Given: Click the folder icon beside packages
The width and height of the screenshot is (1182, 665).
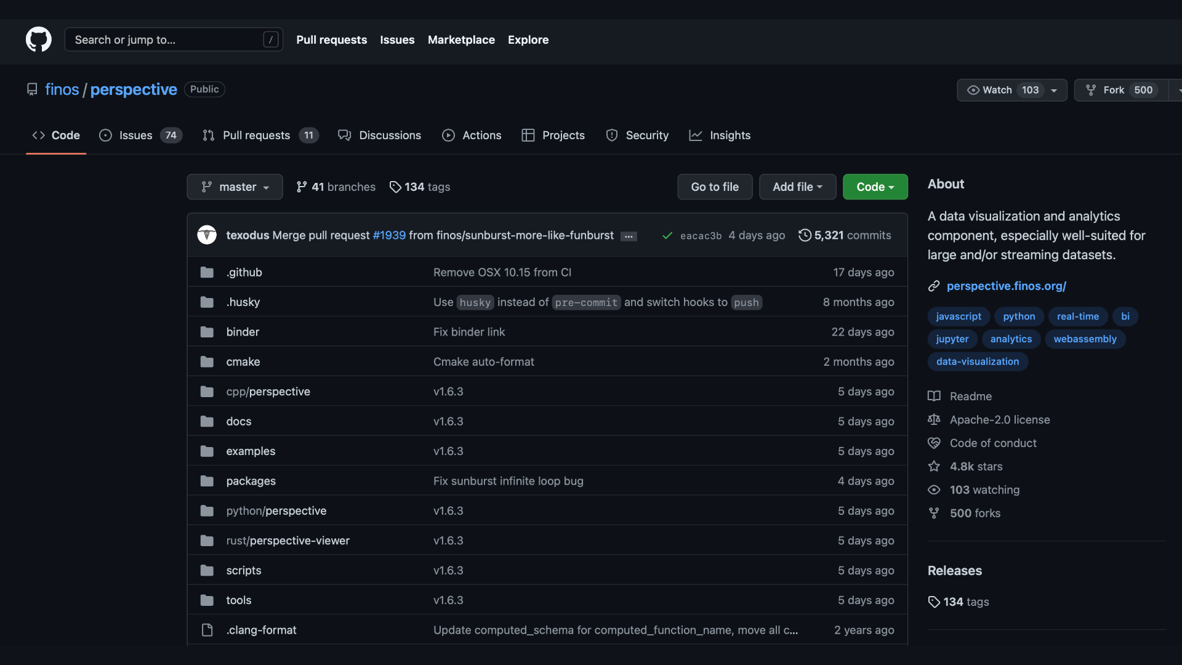Looking at the screenshot, I should click(x=207, y=481).
